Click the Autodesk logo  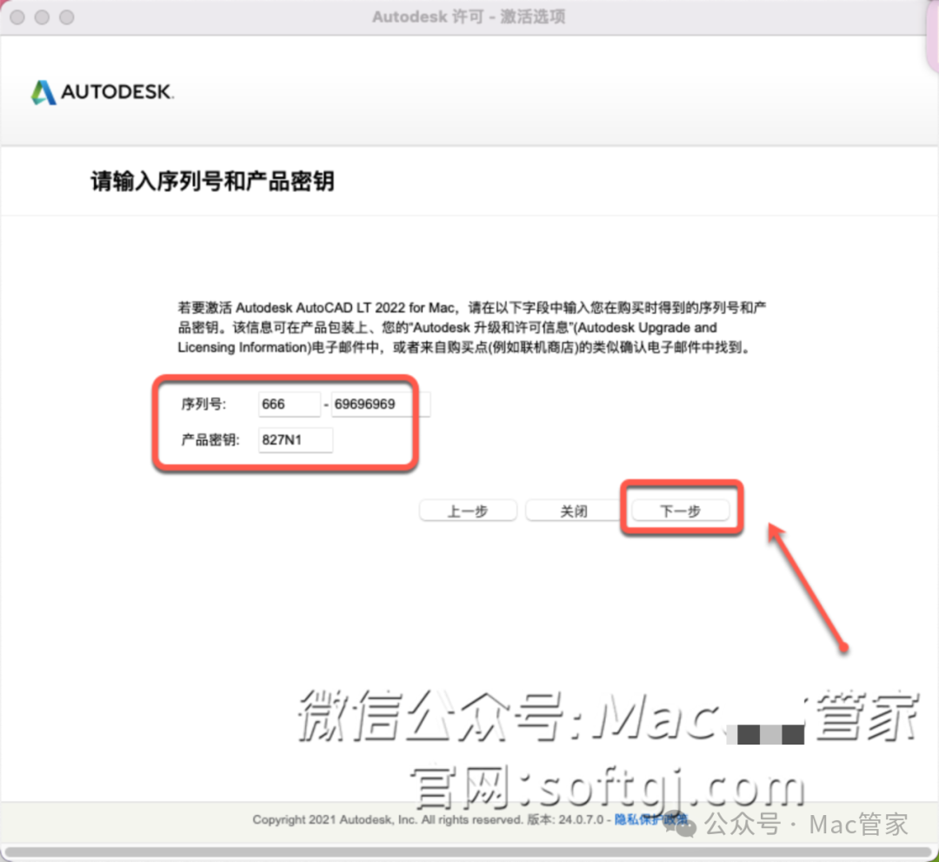[103, 92]
